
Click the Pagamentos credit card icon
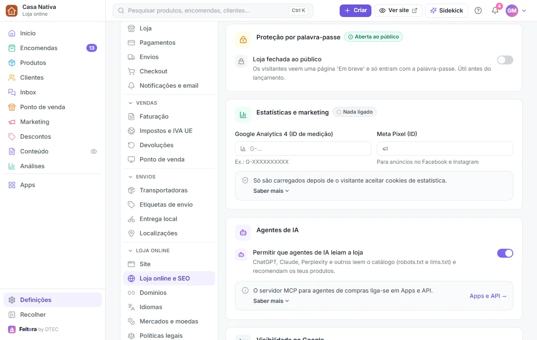[x=132, y=42]
